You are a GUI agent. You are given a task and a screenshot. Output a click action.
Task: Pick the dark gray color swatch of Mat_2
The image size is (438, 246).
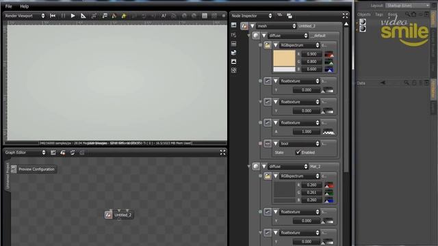(284, 190)
